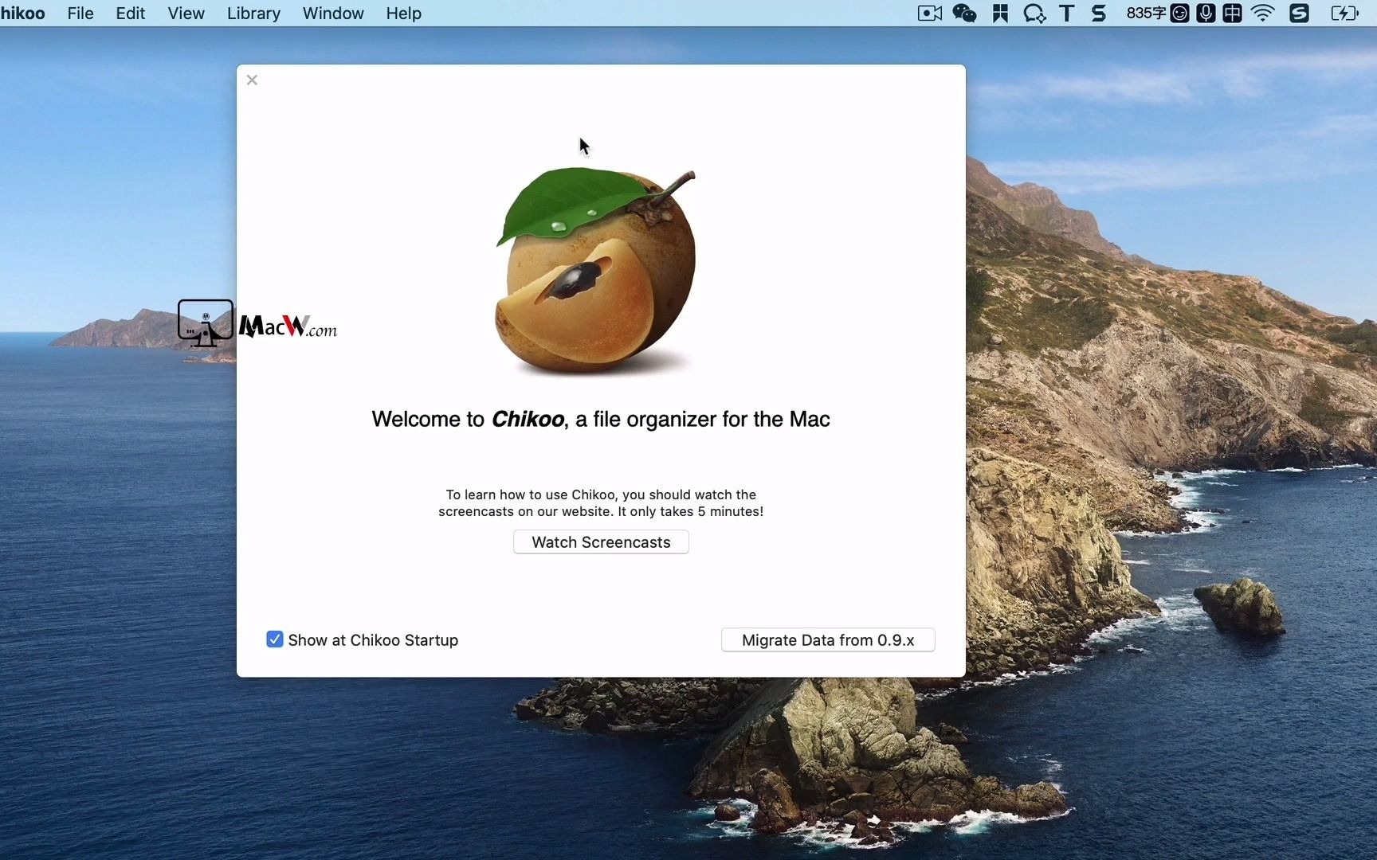Click the chat assistant icon in menu bar
The image size is (1377, 860).
pos(1034,14)
